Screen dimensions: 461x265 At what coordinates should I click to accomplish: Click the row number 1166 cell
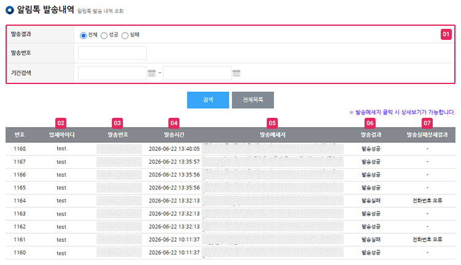tap(20, 175)
